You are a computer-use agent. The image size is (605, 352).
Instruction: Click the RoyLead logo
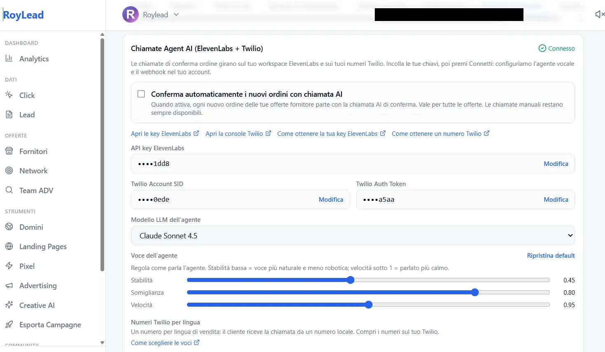pyautogui.click(x=23, y=15)
